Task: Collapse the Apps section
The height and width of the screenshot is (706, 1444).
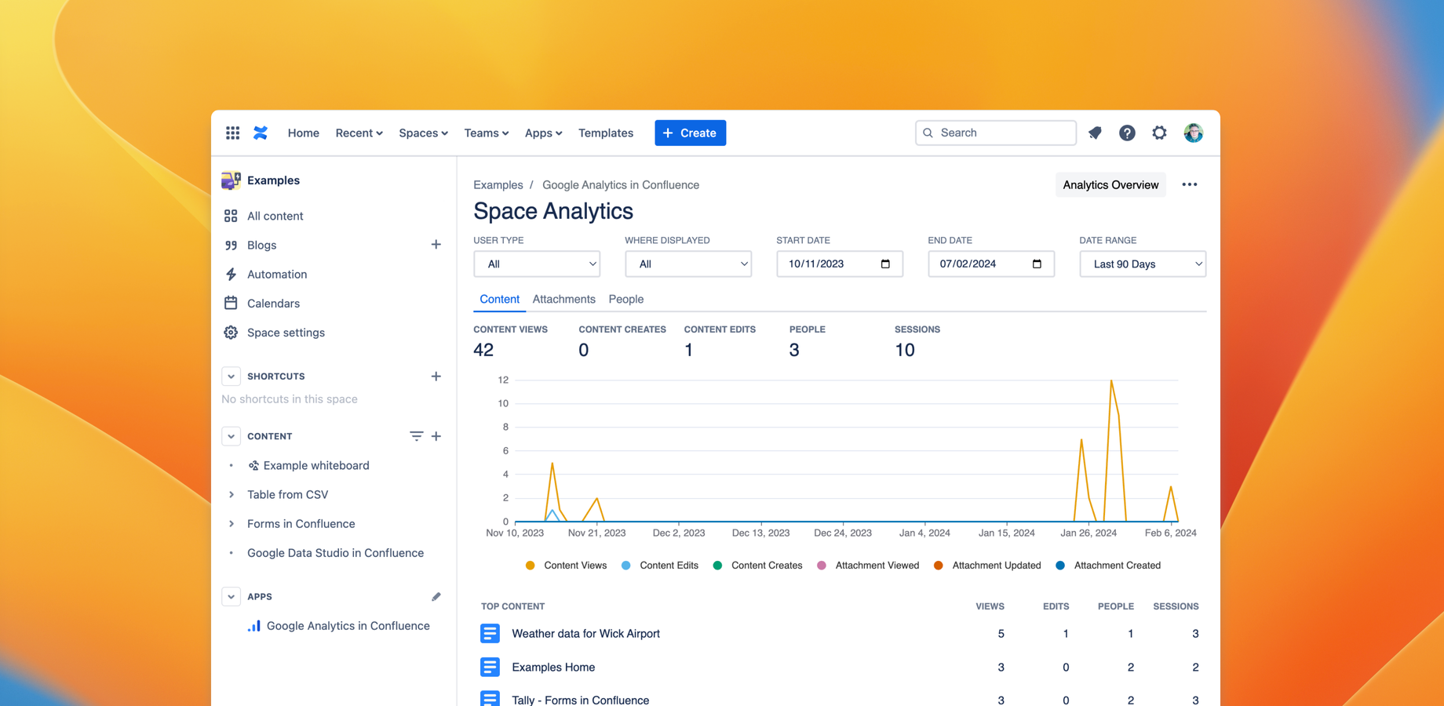Action: 231,597
